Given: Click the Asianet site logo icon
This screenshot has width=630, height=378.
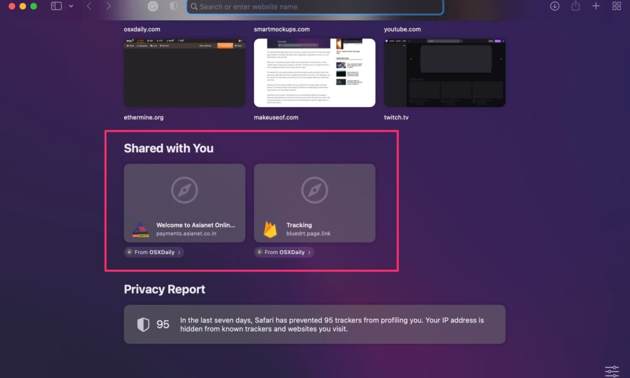Looking at the screenshot, I should 140,229.
